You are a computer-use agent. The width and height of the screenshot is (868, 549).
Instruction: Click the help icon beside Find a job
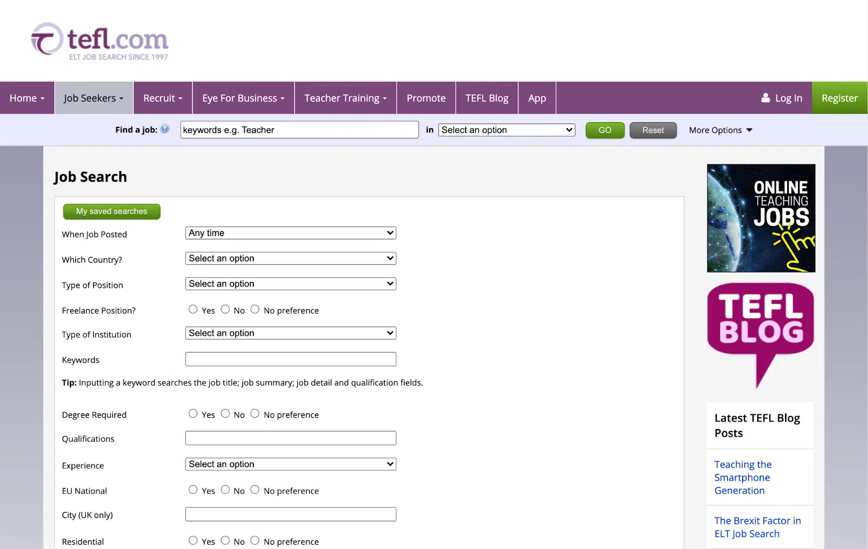(x=165, y=129)
